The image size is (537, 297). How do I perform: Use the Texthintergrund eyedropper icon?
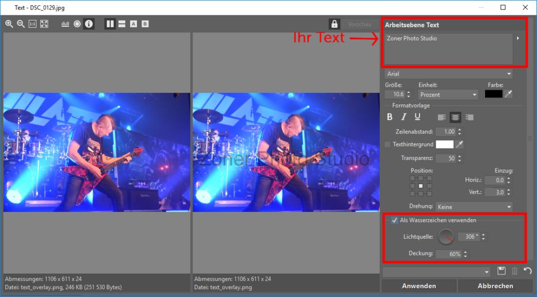click(x=459, y=144)
